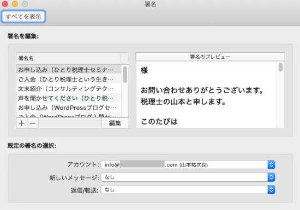Image resolution: width=300 pixels, height=210 pixels.
Task: Select signature 声を聞かせてください（ひとり税…
Action: pos(69,98)
